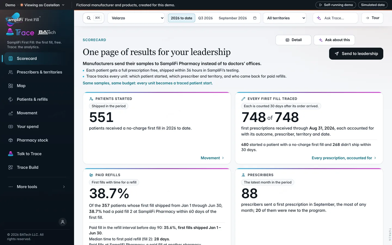The image size is (392, 245).
Task: Click the Detail view button
Action: tap(293, 40)
